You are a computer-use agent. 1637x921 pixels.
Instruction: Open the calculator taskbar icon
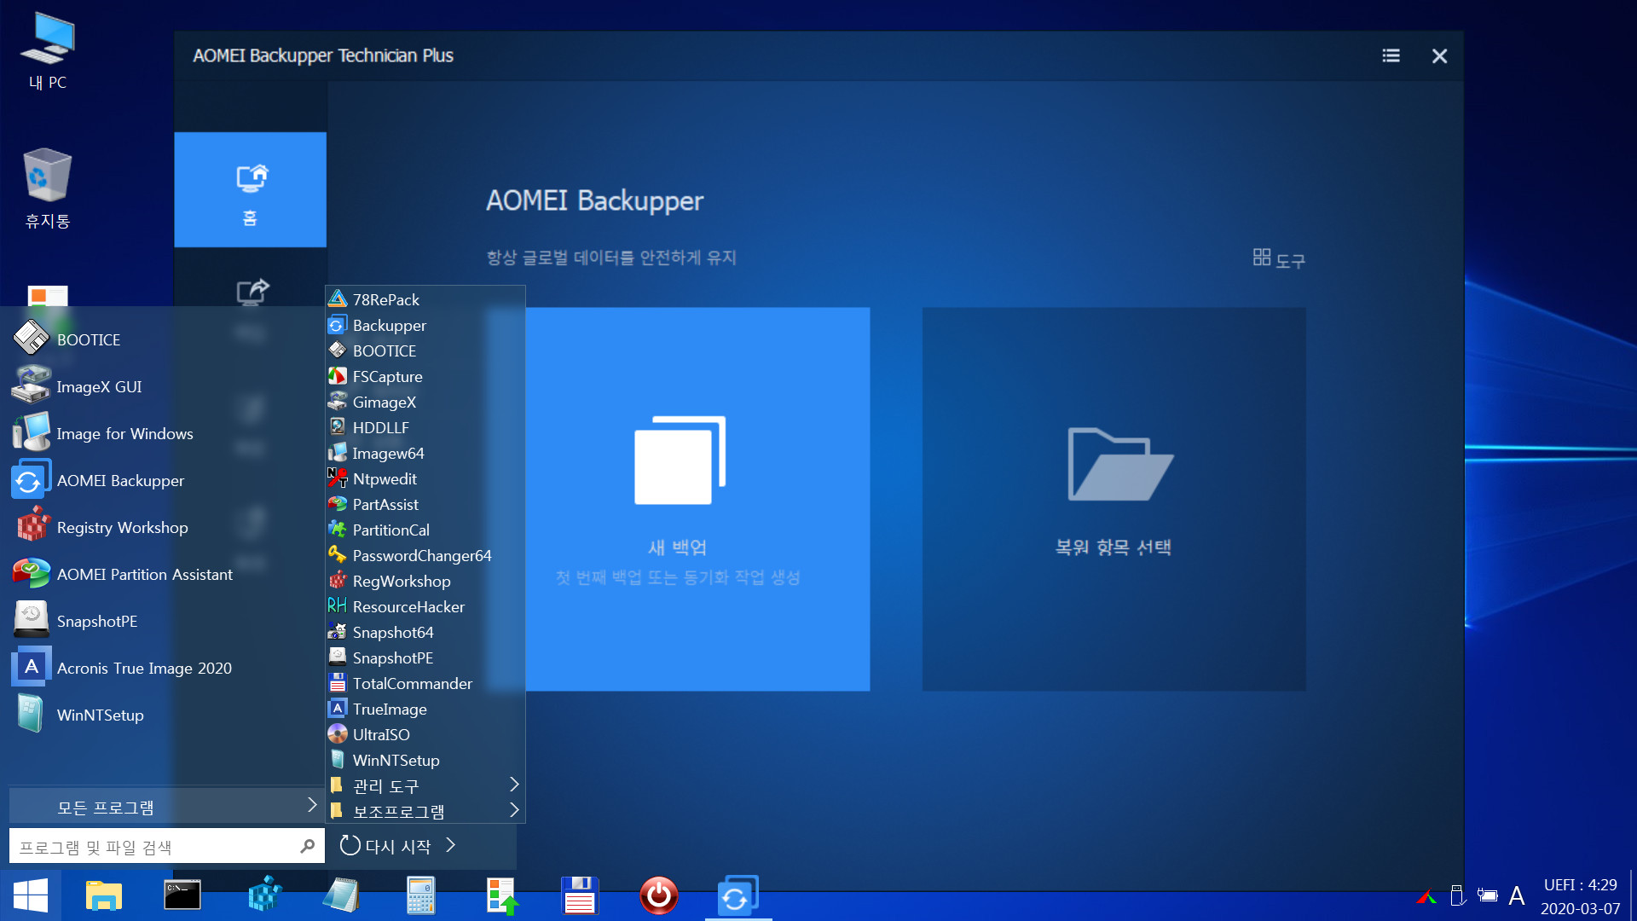coord(421,895)
